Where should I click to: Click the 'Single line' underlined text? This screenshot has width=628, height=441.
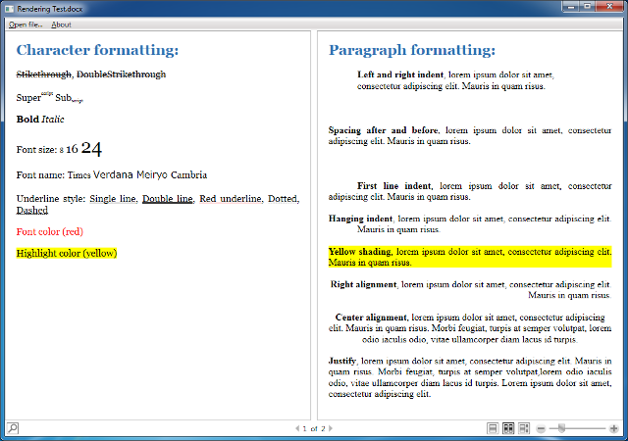tap(113, 199)
